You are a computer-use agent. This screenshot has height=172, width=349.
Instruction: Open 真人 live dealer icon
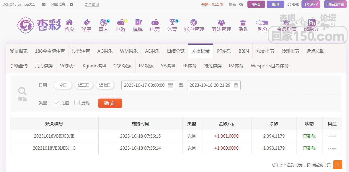[x=104, y=22]
